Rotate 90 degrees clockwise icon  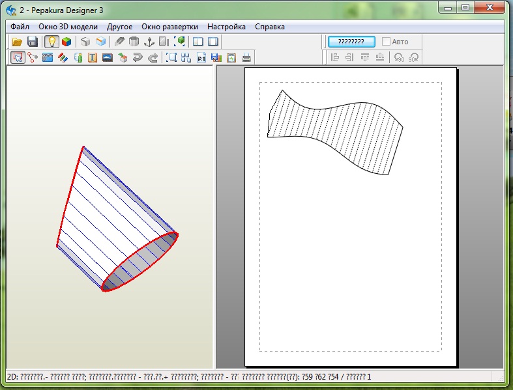point(413,57)
